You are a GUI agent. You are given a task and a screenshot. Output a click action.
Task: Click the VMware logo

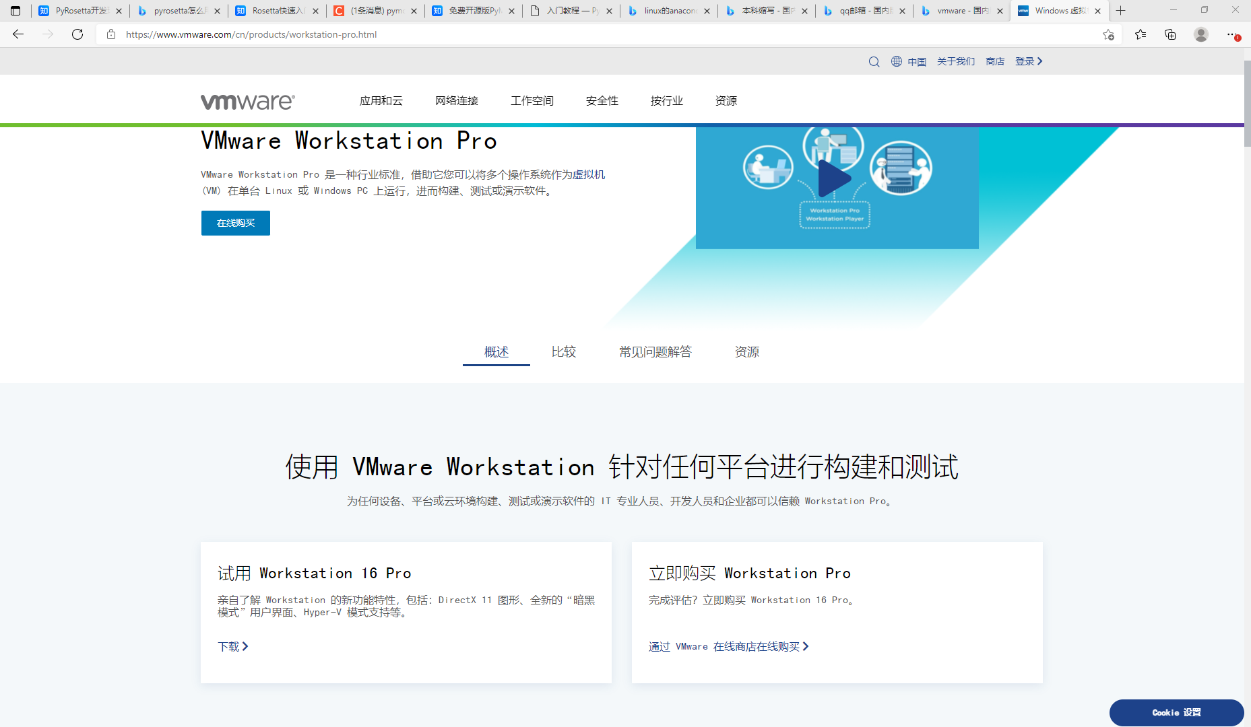pos(247,101)
